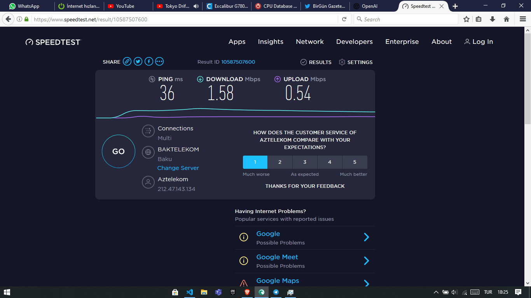Reload the page with the refresh icon

344,19
